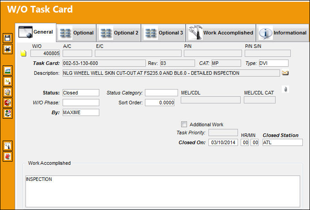Click the A/C field

77,53
